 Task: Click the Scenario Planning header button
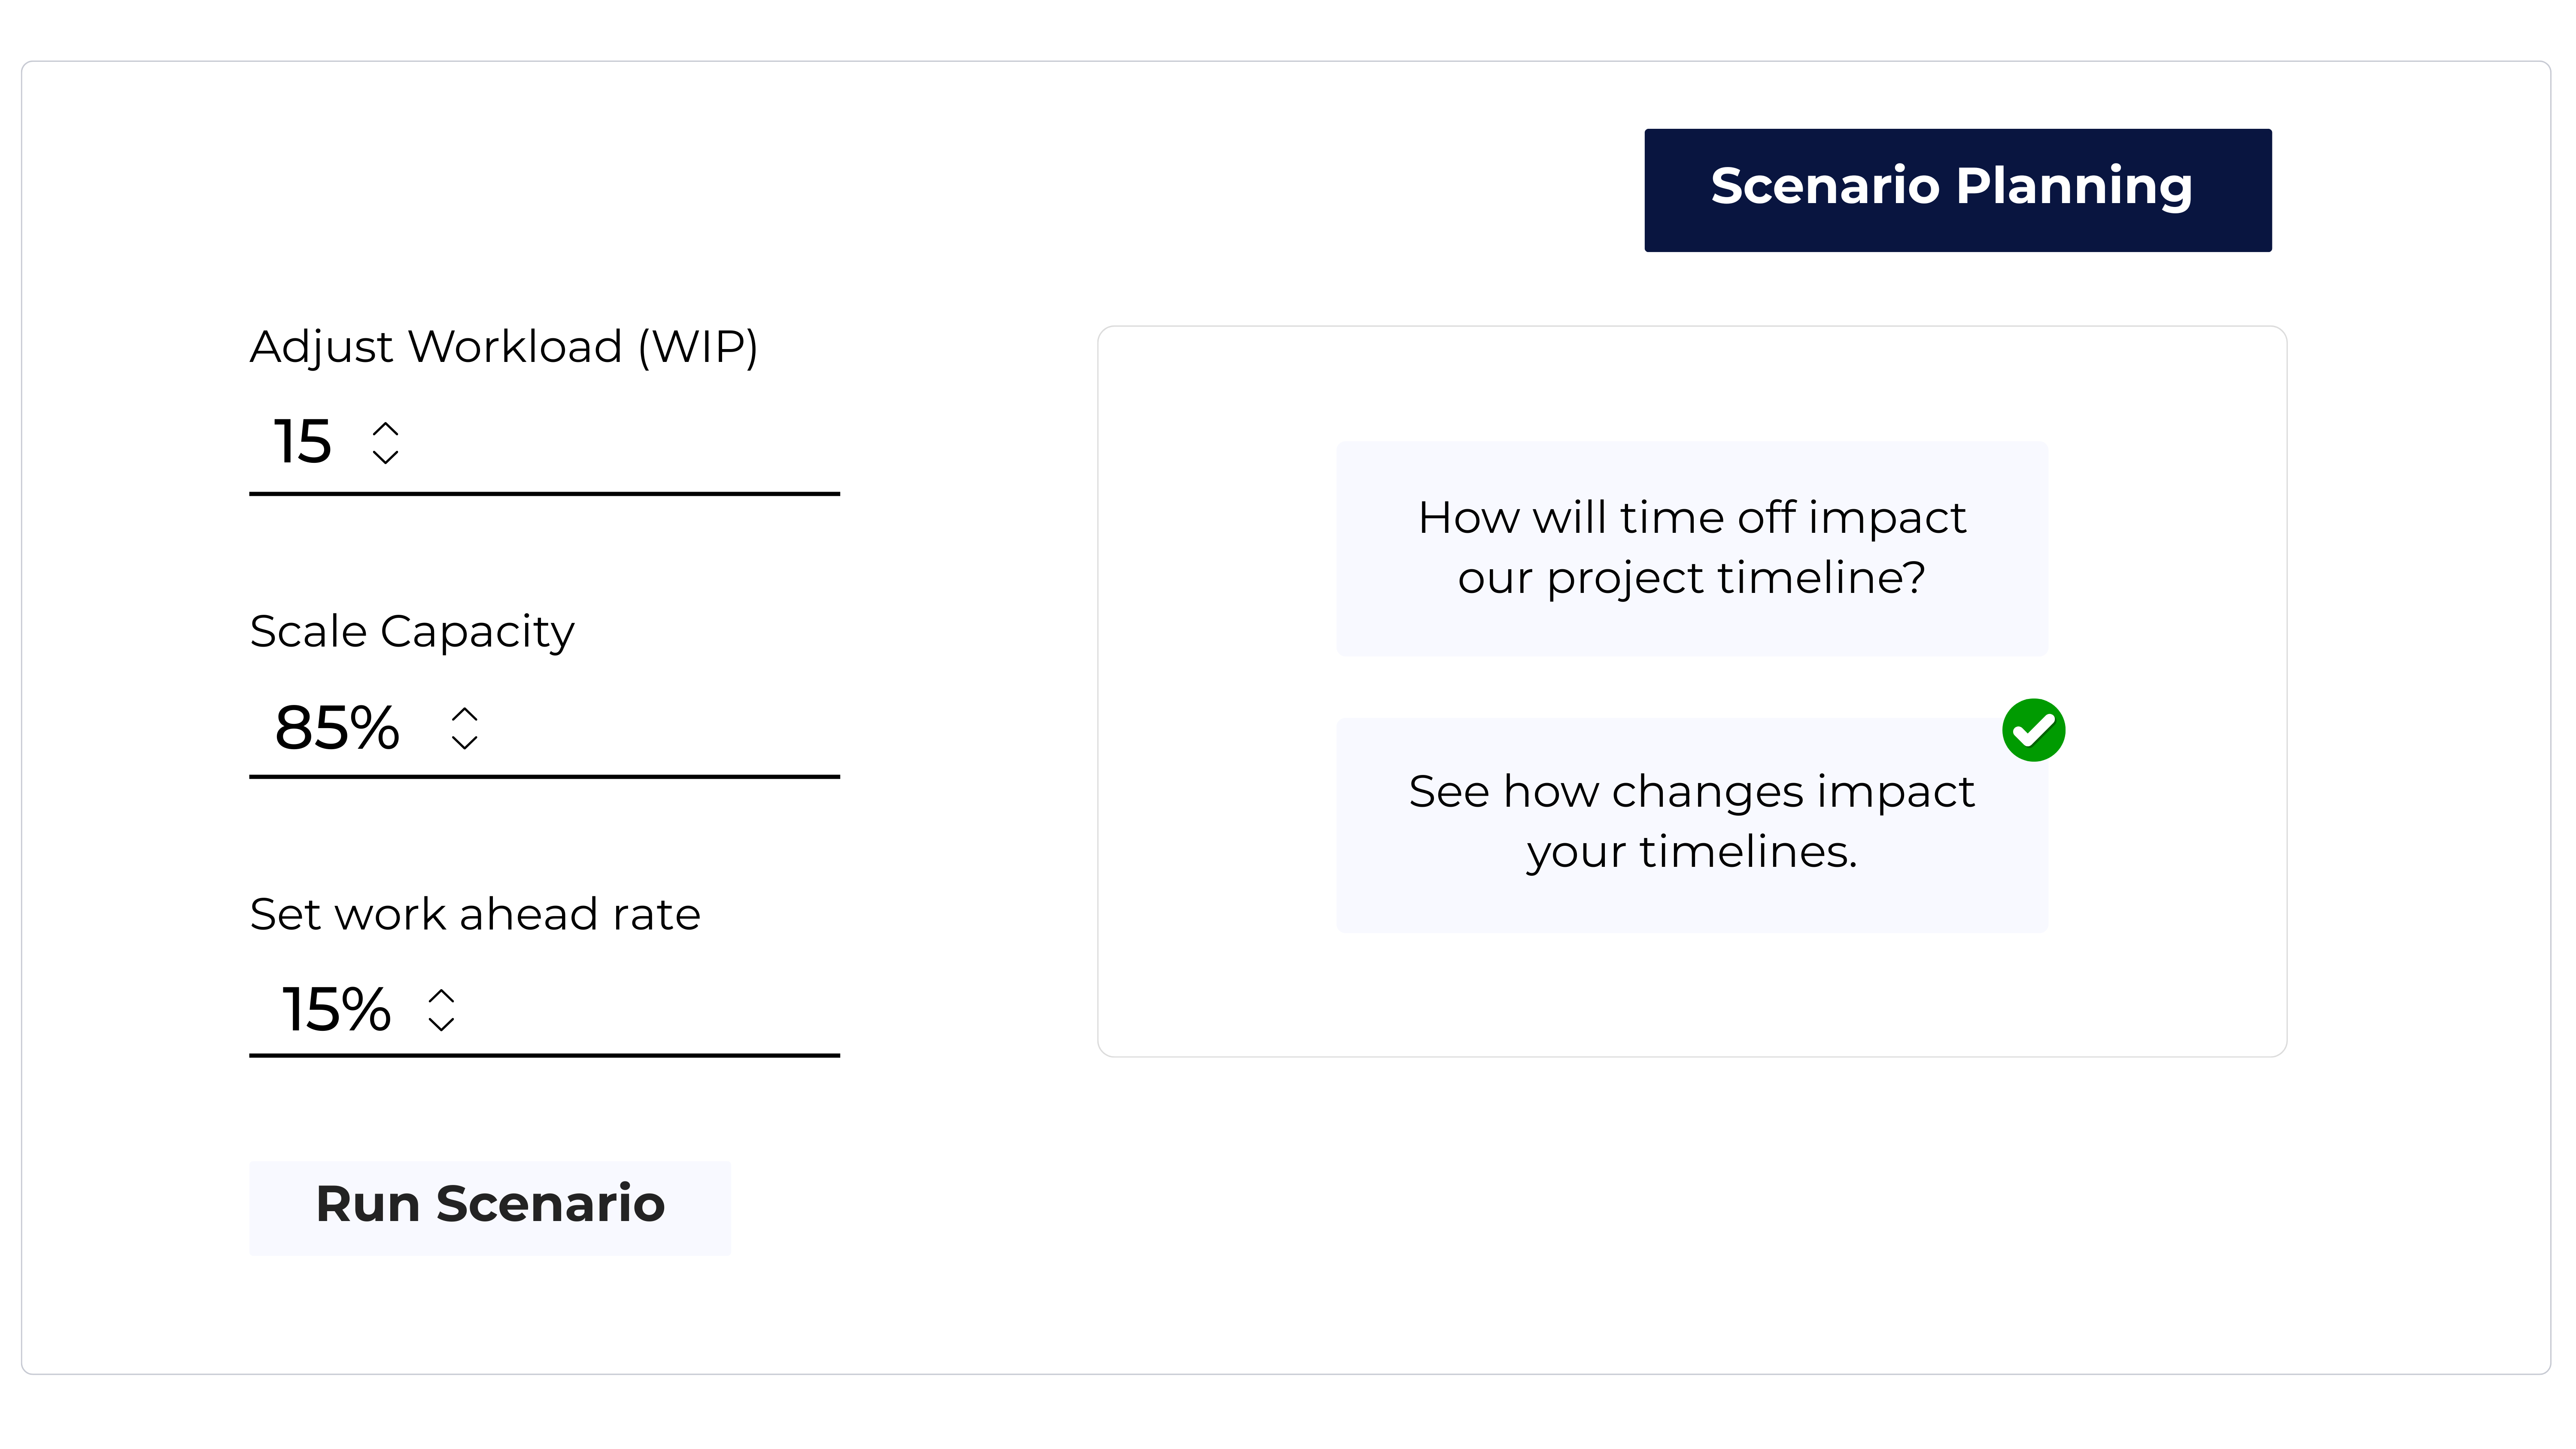click(x=1957, y=189)
